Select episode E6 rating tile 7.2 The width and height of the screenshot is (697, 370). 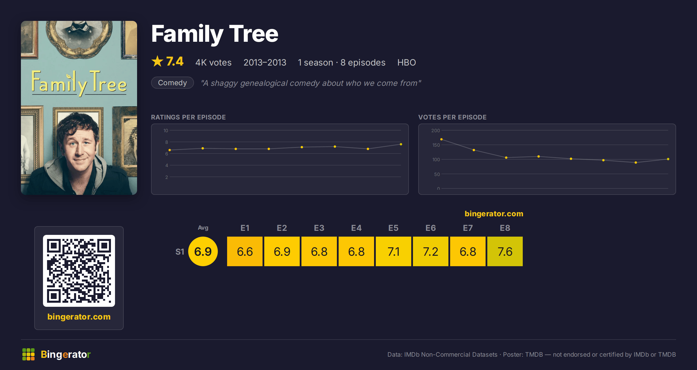[x=431, y=251]
